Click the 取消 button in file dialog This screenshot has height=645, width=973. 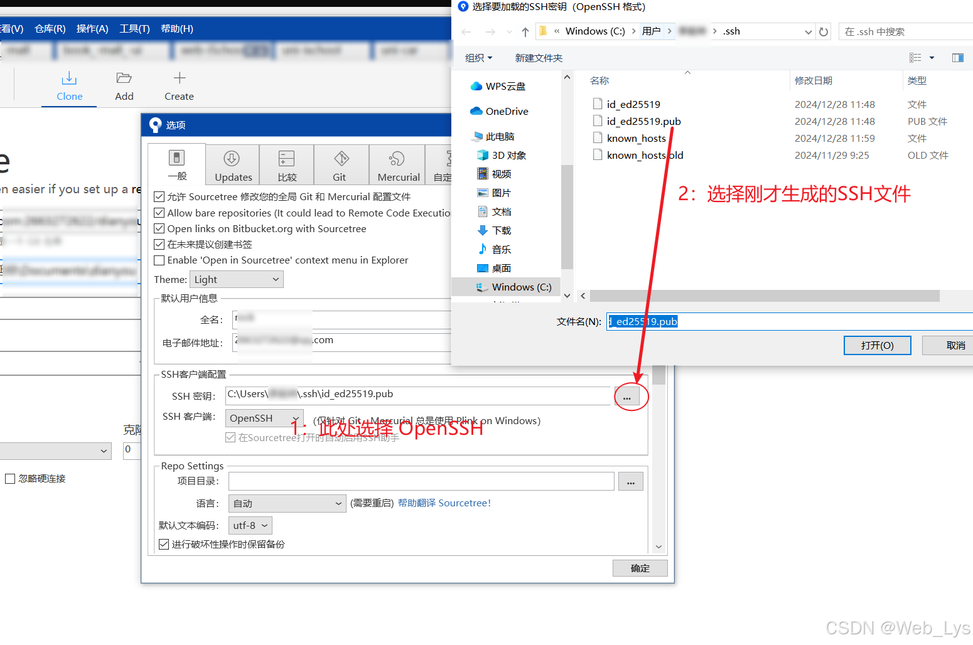949,345
